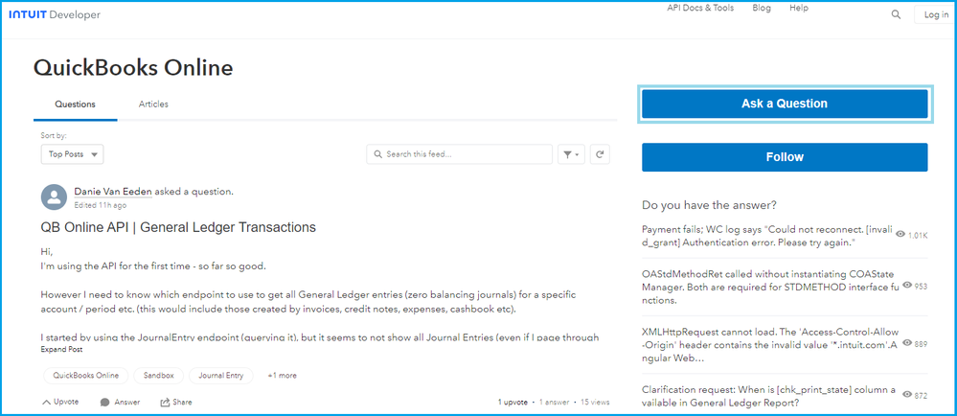Screen dimensions: 957x416
Task: Click the Ask a Question button
Action: tap(784, 104)
